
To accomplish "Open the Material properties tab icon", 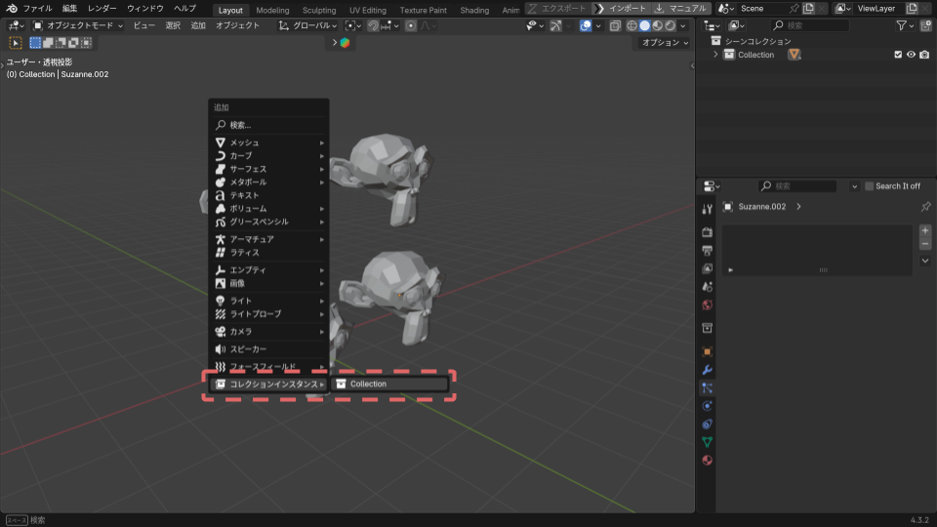I will point(707,460).
